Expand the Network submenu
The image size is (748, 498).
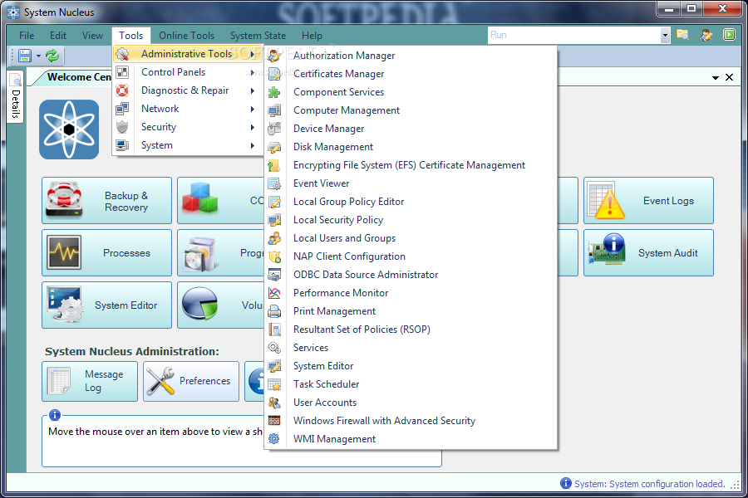click(x=253, y=109)
